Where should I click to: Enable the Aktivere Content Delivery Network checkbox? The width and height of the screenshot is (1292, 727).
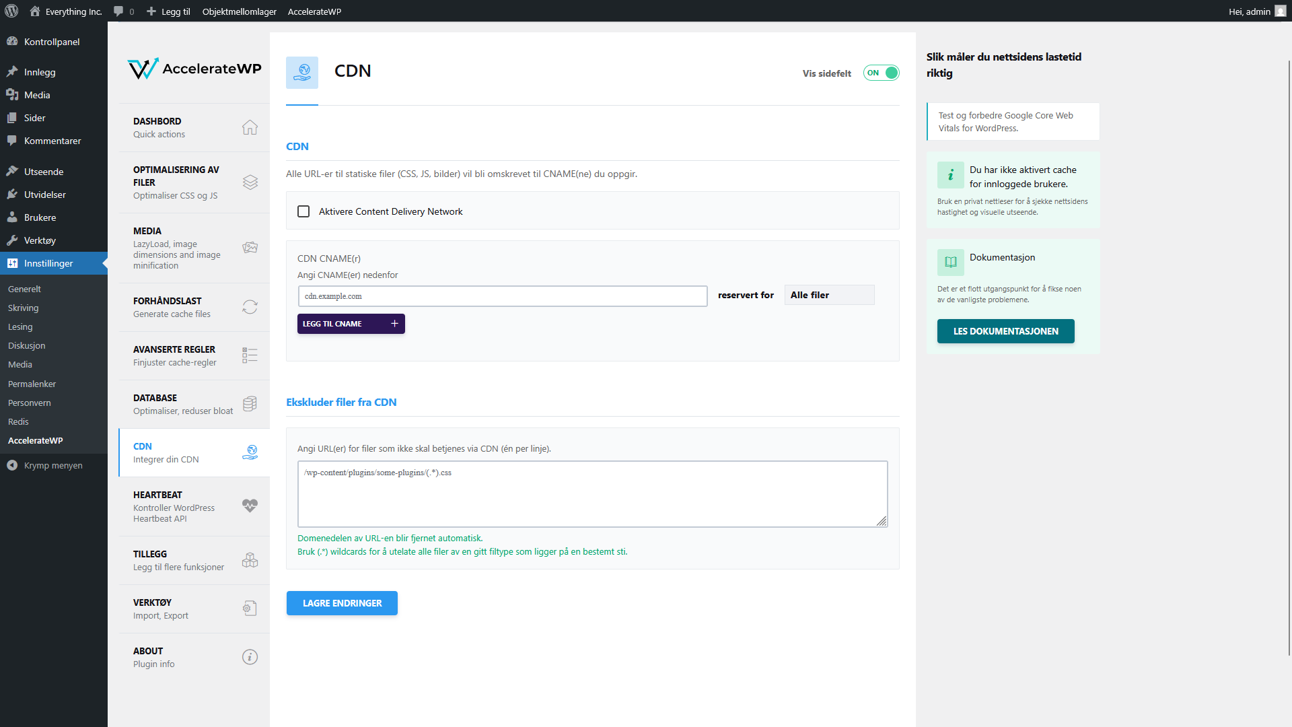click(x=303, y=211)
